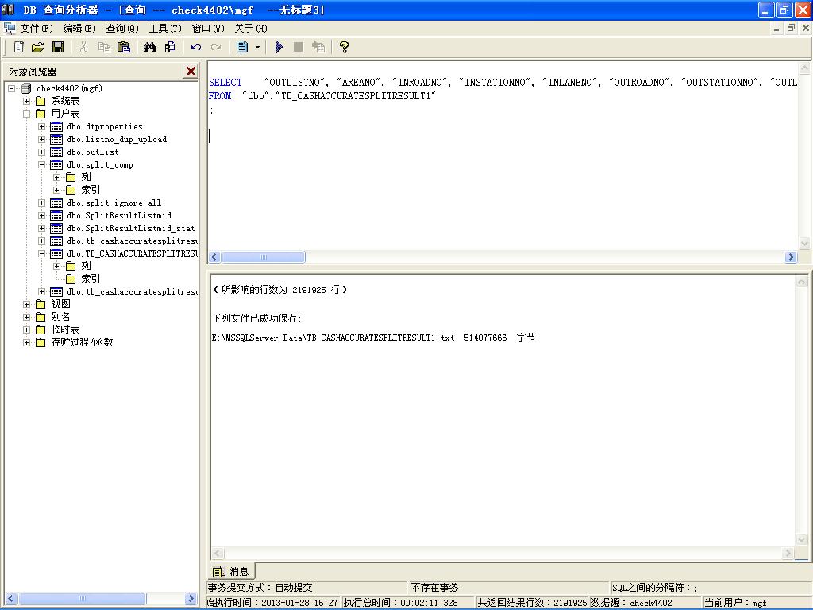Open Find with the binoculars icon
The width and height of the screenshot is (813, 610).
(x=149, y=47)
